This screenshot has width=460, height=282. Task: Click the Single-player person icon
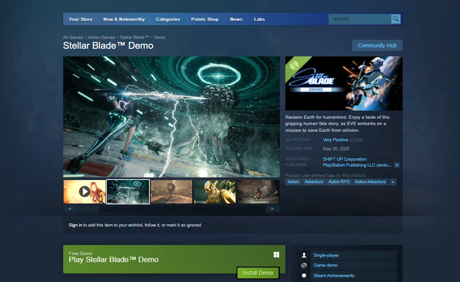coord(304,255)
